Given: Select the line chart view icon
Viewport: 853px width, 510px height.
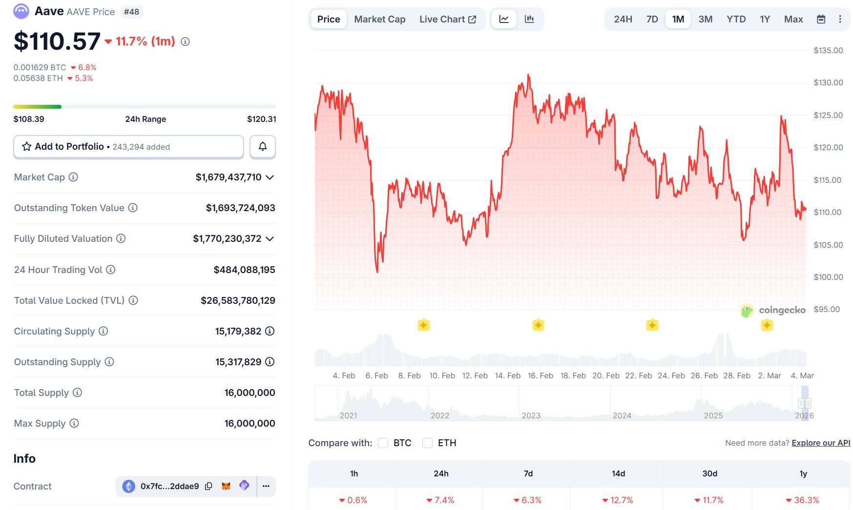Looking at the screenshot, I should tap(503, 19).
